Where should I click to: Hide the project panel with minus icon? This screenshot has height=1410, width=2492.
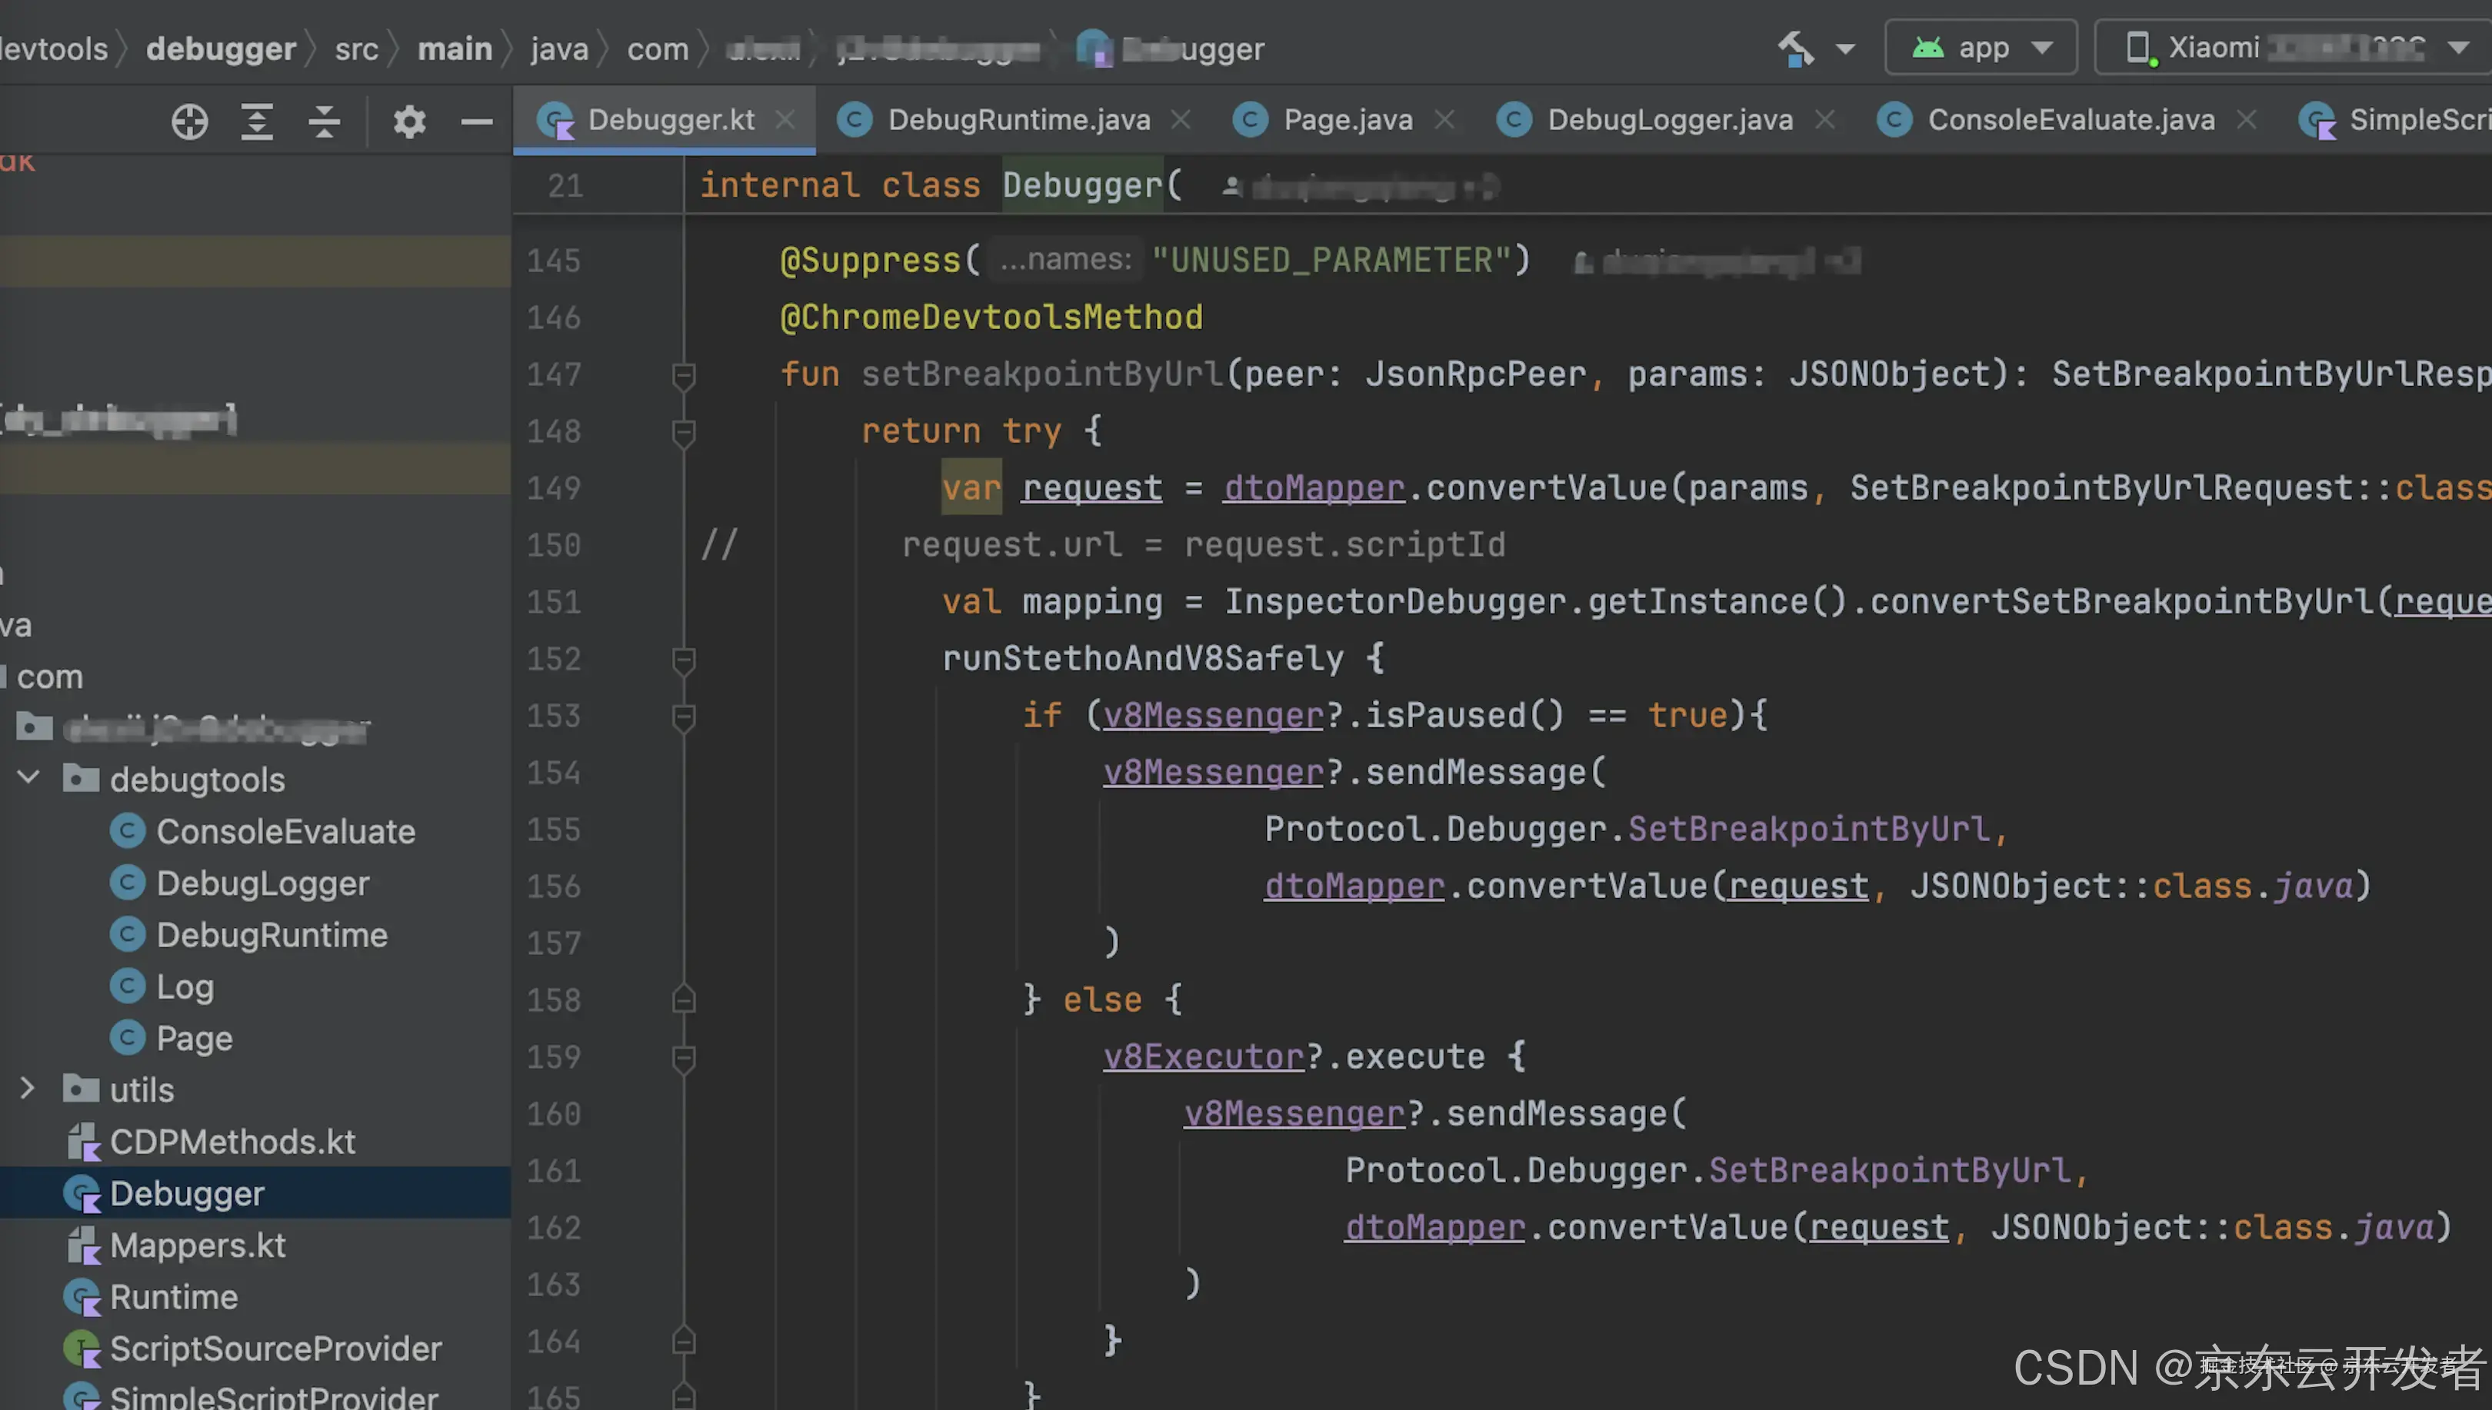click(477, 121)
